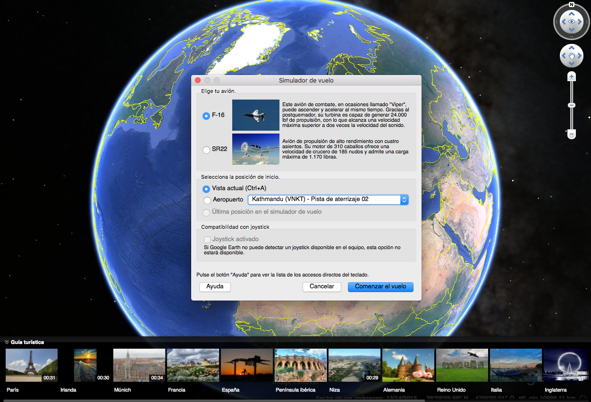Open the Alemania gate thumbnail
Screen dimensions: 591x402
408,365
